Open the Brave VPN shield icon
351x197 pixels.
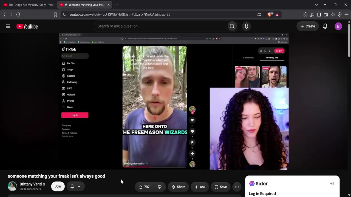[x=339, y=15]
